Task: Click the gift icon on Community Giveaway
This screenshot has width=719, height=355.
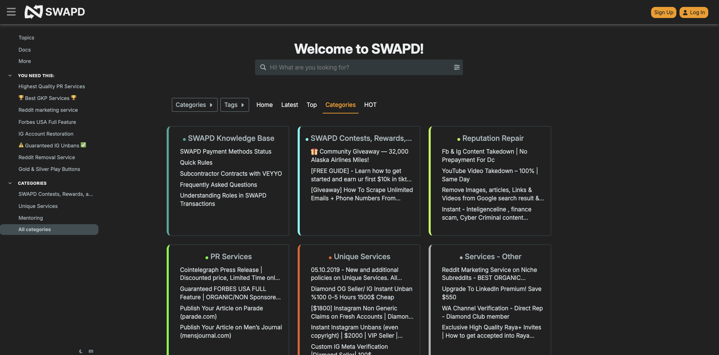Action: click(x=314, y=152)
